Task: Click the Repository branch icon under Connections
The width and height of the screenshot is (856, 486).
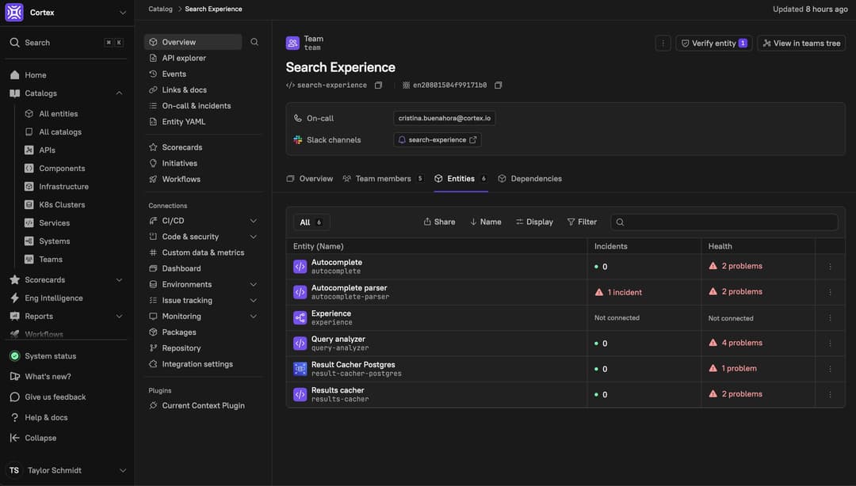Action: [x=151, y=347]
